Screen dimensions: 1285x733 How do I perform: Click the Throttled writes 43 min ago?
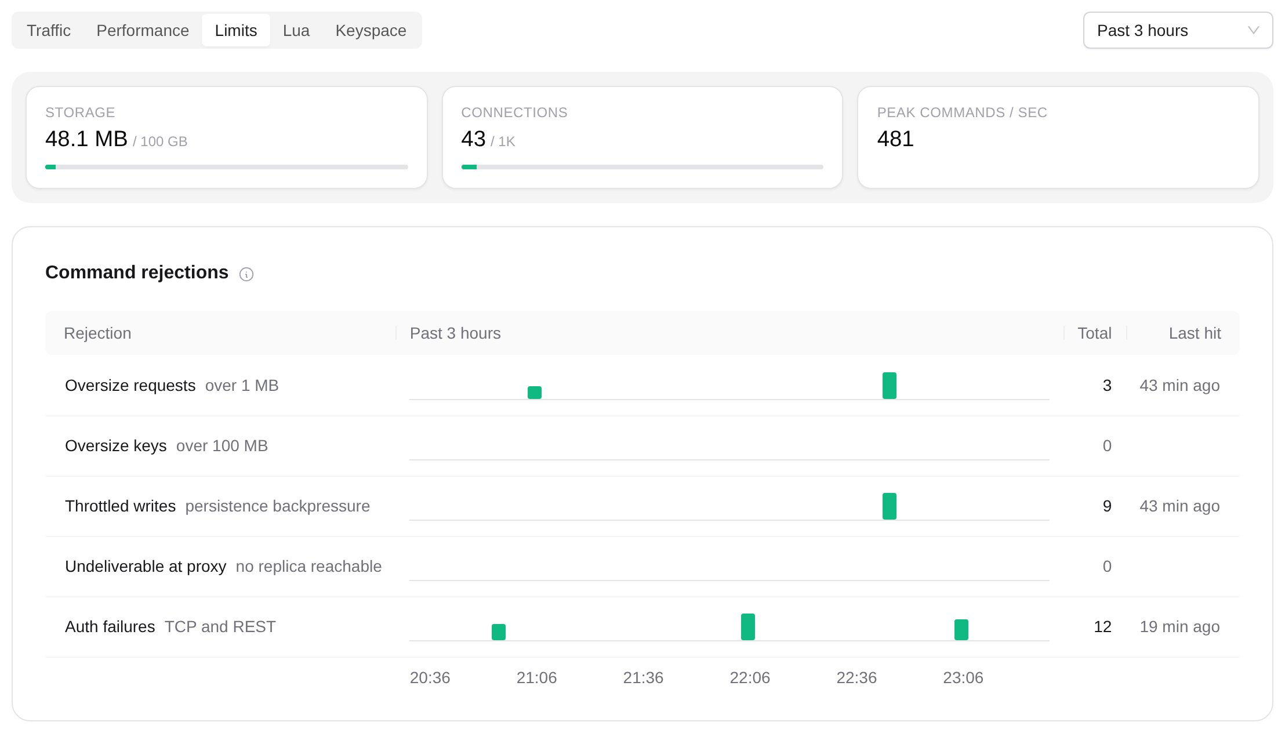click(1179, 506)
